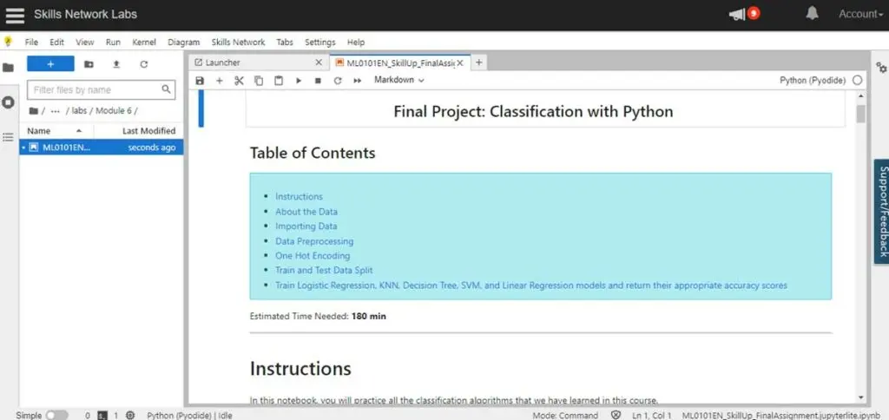
Task: Select the ML0101EN notebook file row
Action: (x=101, y=148)
